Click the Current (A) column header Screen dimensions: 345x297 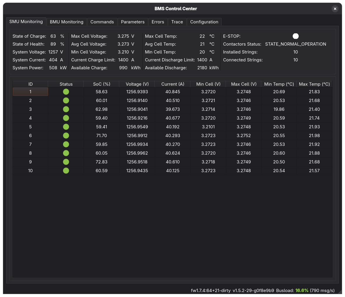[x=173, y=84]
